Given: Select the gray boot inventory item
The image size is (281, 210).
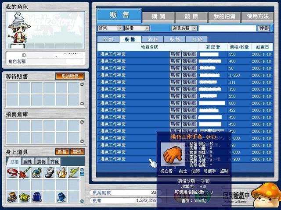Looking at the screenshot, I should coord(49,173).
